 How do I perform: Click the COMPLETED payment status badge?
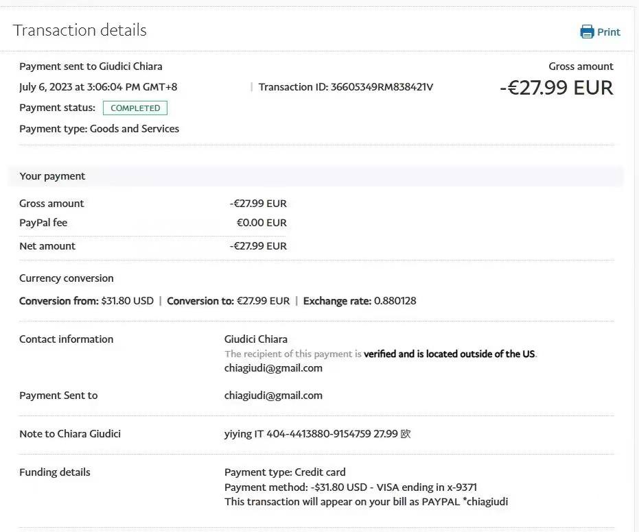[135, 108]
